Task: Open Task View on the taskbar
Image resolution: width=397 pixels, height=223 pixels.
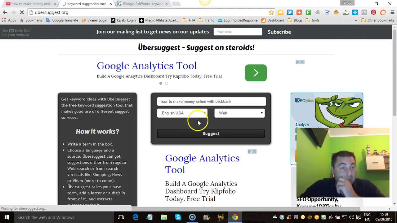Action: (x=121, y=217)
